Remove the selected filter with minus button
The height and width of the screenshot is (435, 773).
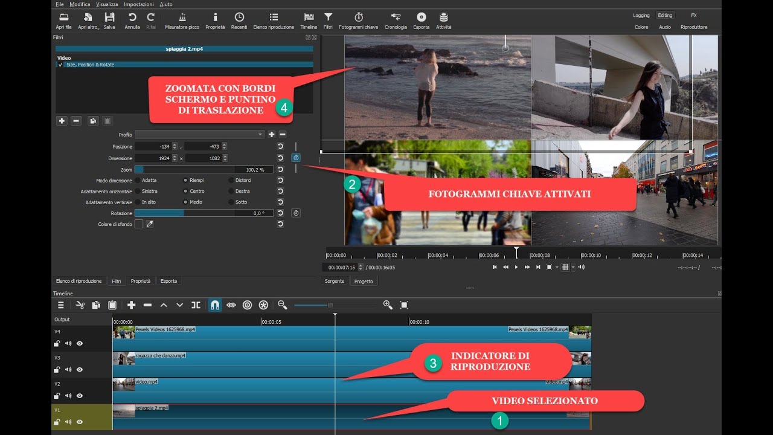(x=76, y=121)
